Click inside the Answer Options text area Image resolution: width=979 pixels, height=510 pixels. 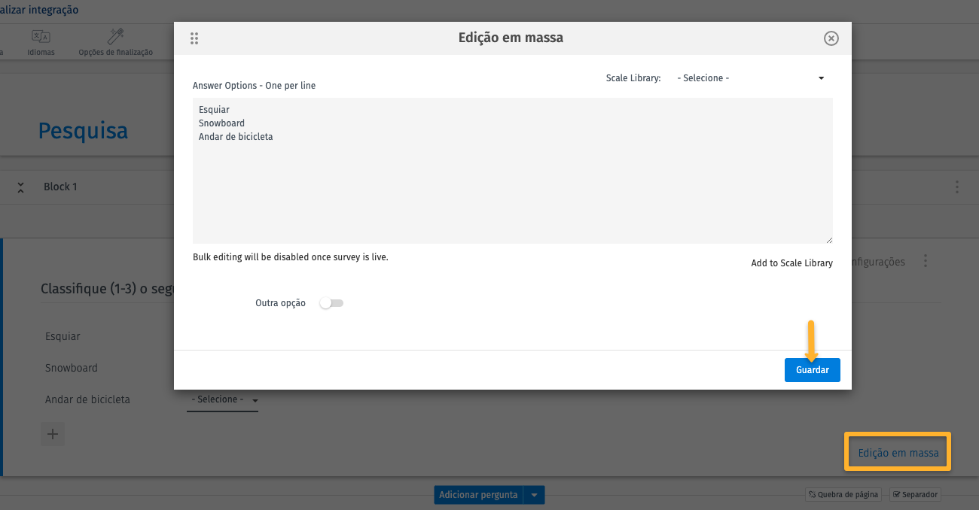tap(512, 171)
